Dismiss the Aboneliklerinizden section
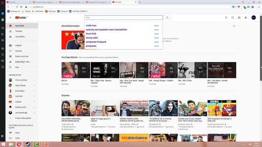The width and height of the screenshot is (262, 147). click(x=234, y=26)
